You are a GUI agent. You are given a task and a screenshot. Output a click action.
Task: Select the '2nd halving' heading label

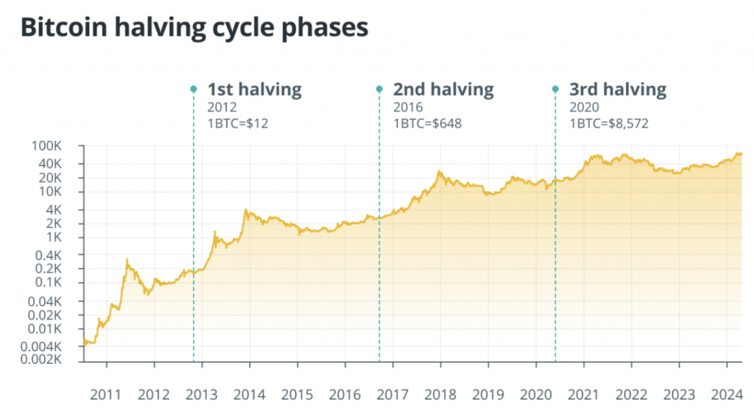click(x=443, y=89)
